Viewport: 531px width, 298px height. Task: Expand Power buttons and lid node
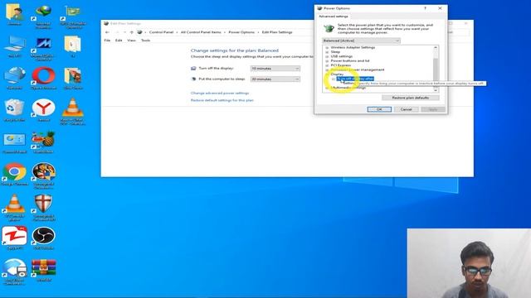click(x=327, y=60)
